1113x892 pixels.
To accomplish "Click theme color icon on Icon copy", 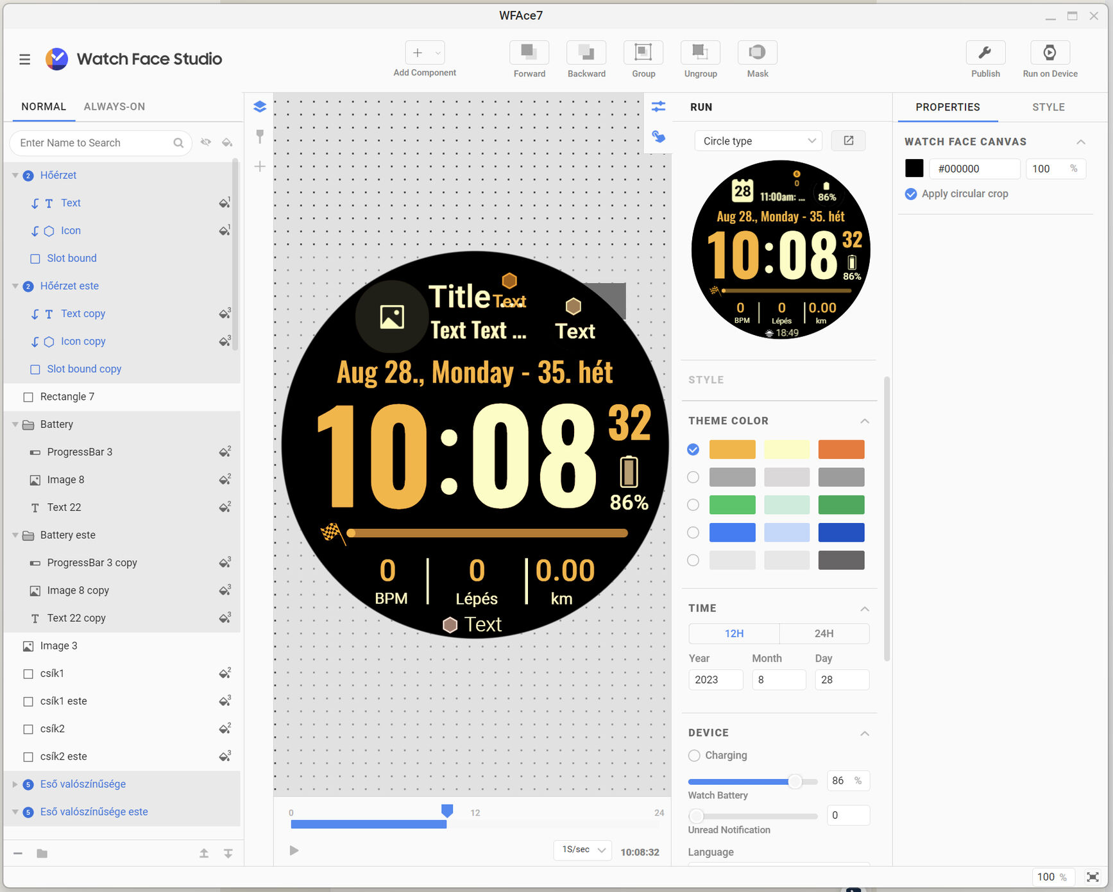I will 225,341.
